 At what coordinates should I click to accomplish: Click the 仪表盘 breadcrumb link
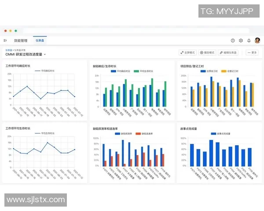tap(9, 50)
